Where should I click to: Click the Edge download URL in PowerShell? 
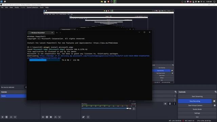tap(88, 57)
